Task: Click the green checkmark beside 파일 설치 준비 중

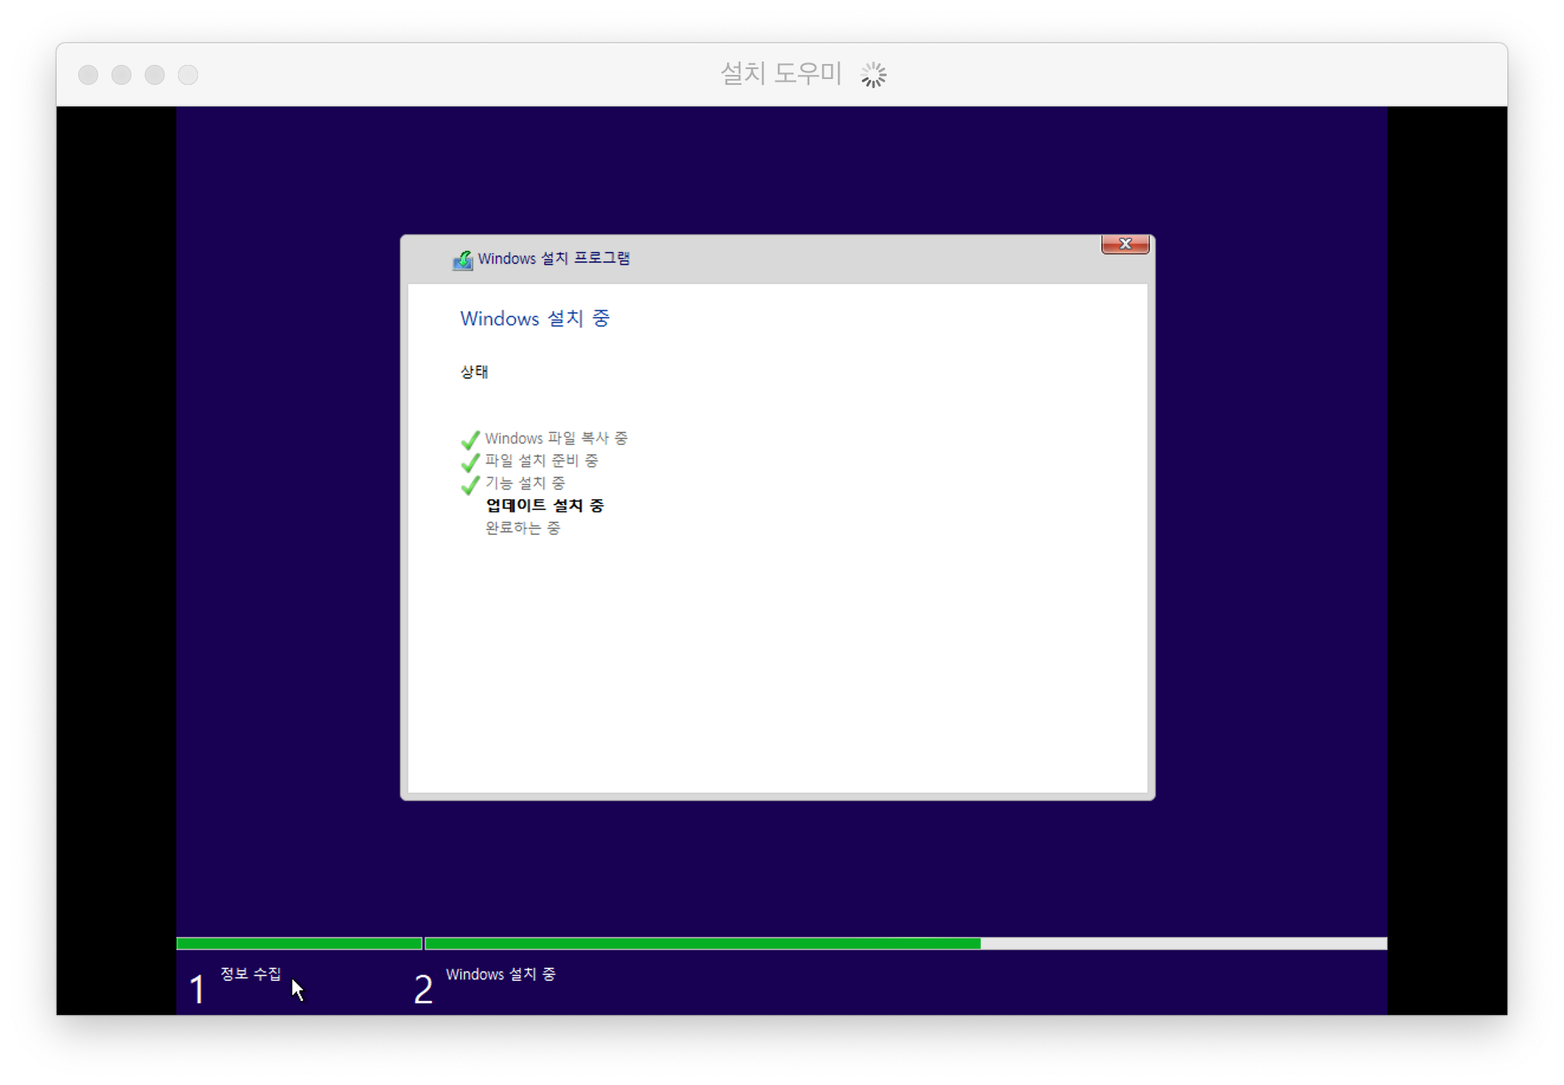Action: 471,462
